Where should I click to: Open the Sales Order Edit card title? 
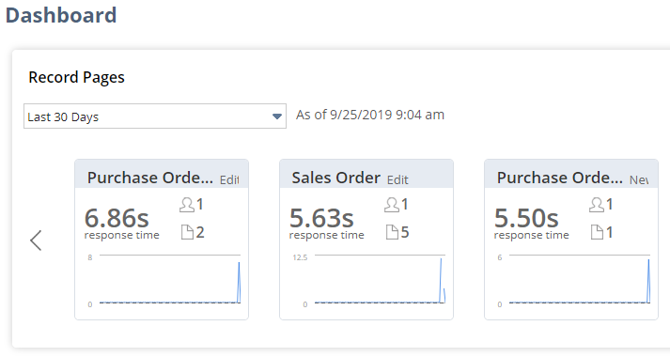tap(335, 178)
